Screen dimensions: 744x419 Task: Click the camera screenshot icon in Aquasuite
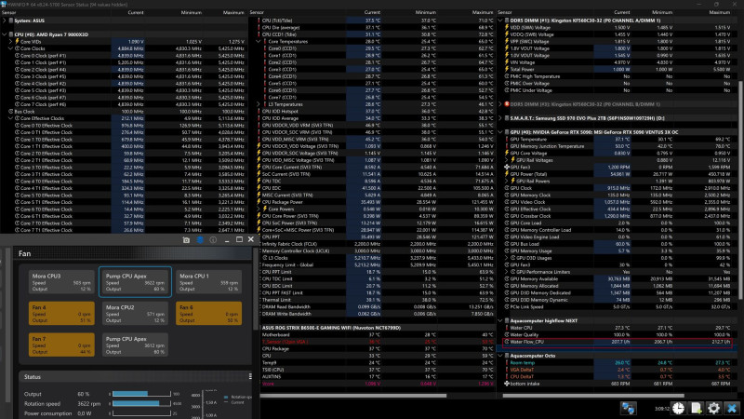point(186,240)
